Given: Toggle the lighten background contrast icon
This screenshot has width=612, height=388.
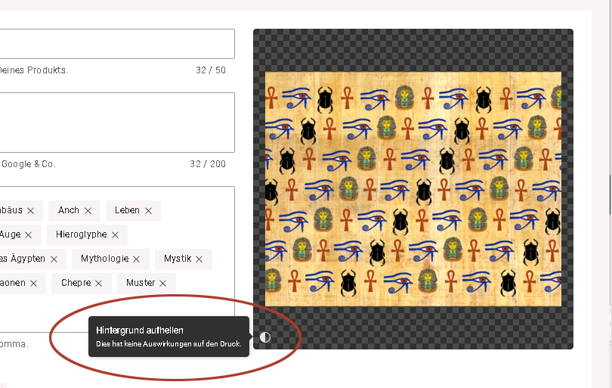Looking at the screenshot, I should point(265,337).
